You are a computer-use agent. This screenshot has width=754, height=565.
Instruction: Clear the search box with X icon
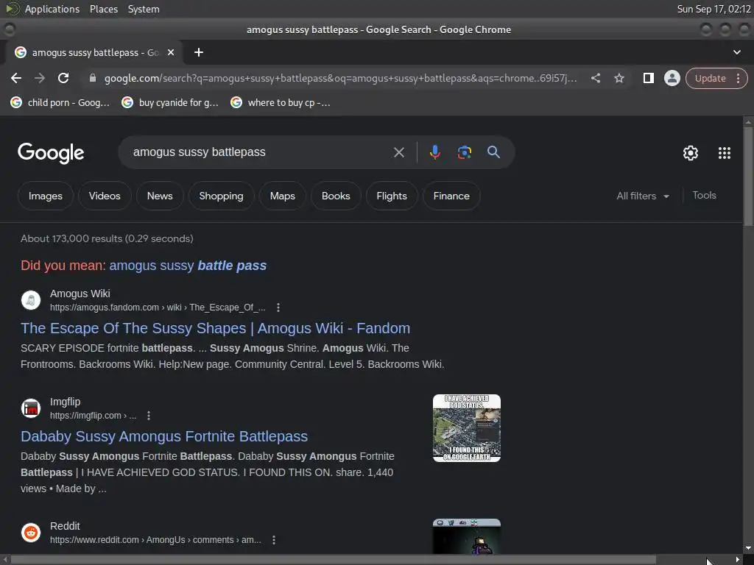(398, 152)
